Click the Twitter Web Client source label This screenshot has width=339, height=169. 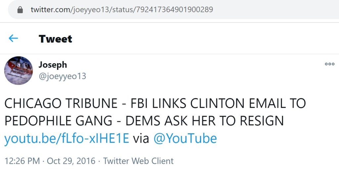[138, 161]
